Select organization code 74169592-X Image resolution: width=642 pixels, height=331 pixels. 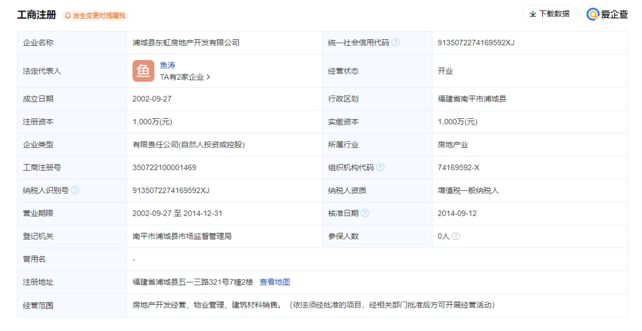click(x=458, y=168)
